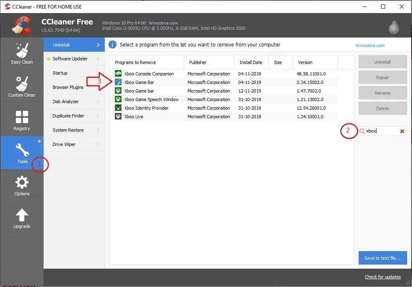Click the Delete button
This screenshot has height=287, width=412.
[383, 108]
